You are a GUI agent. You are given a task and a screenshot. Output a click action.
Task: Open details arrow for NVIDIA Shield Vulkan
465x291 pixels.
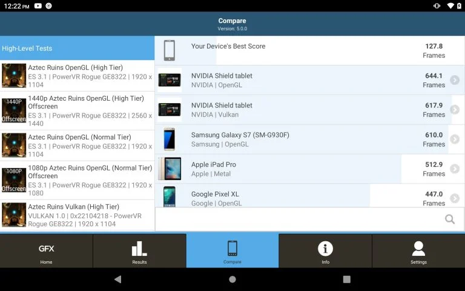point(455,110)
